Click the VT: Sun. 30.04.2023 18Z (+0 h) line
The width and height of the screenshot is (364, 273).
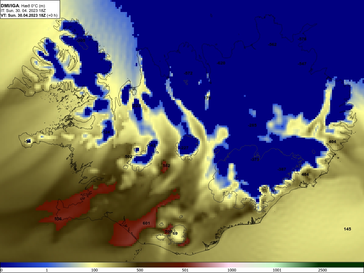tap(29, 15)
